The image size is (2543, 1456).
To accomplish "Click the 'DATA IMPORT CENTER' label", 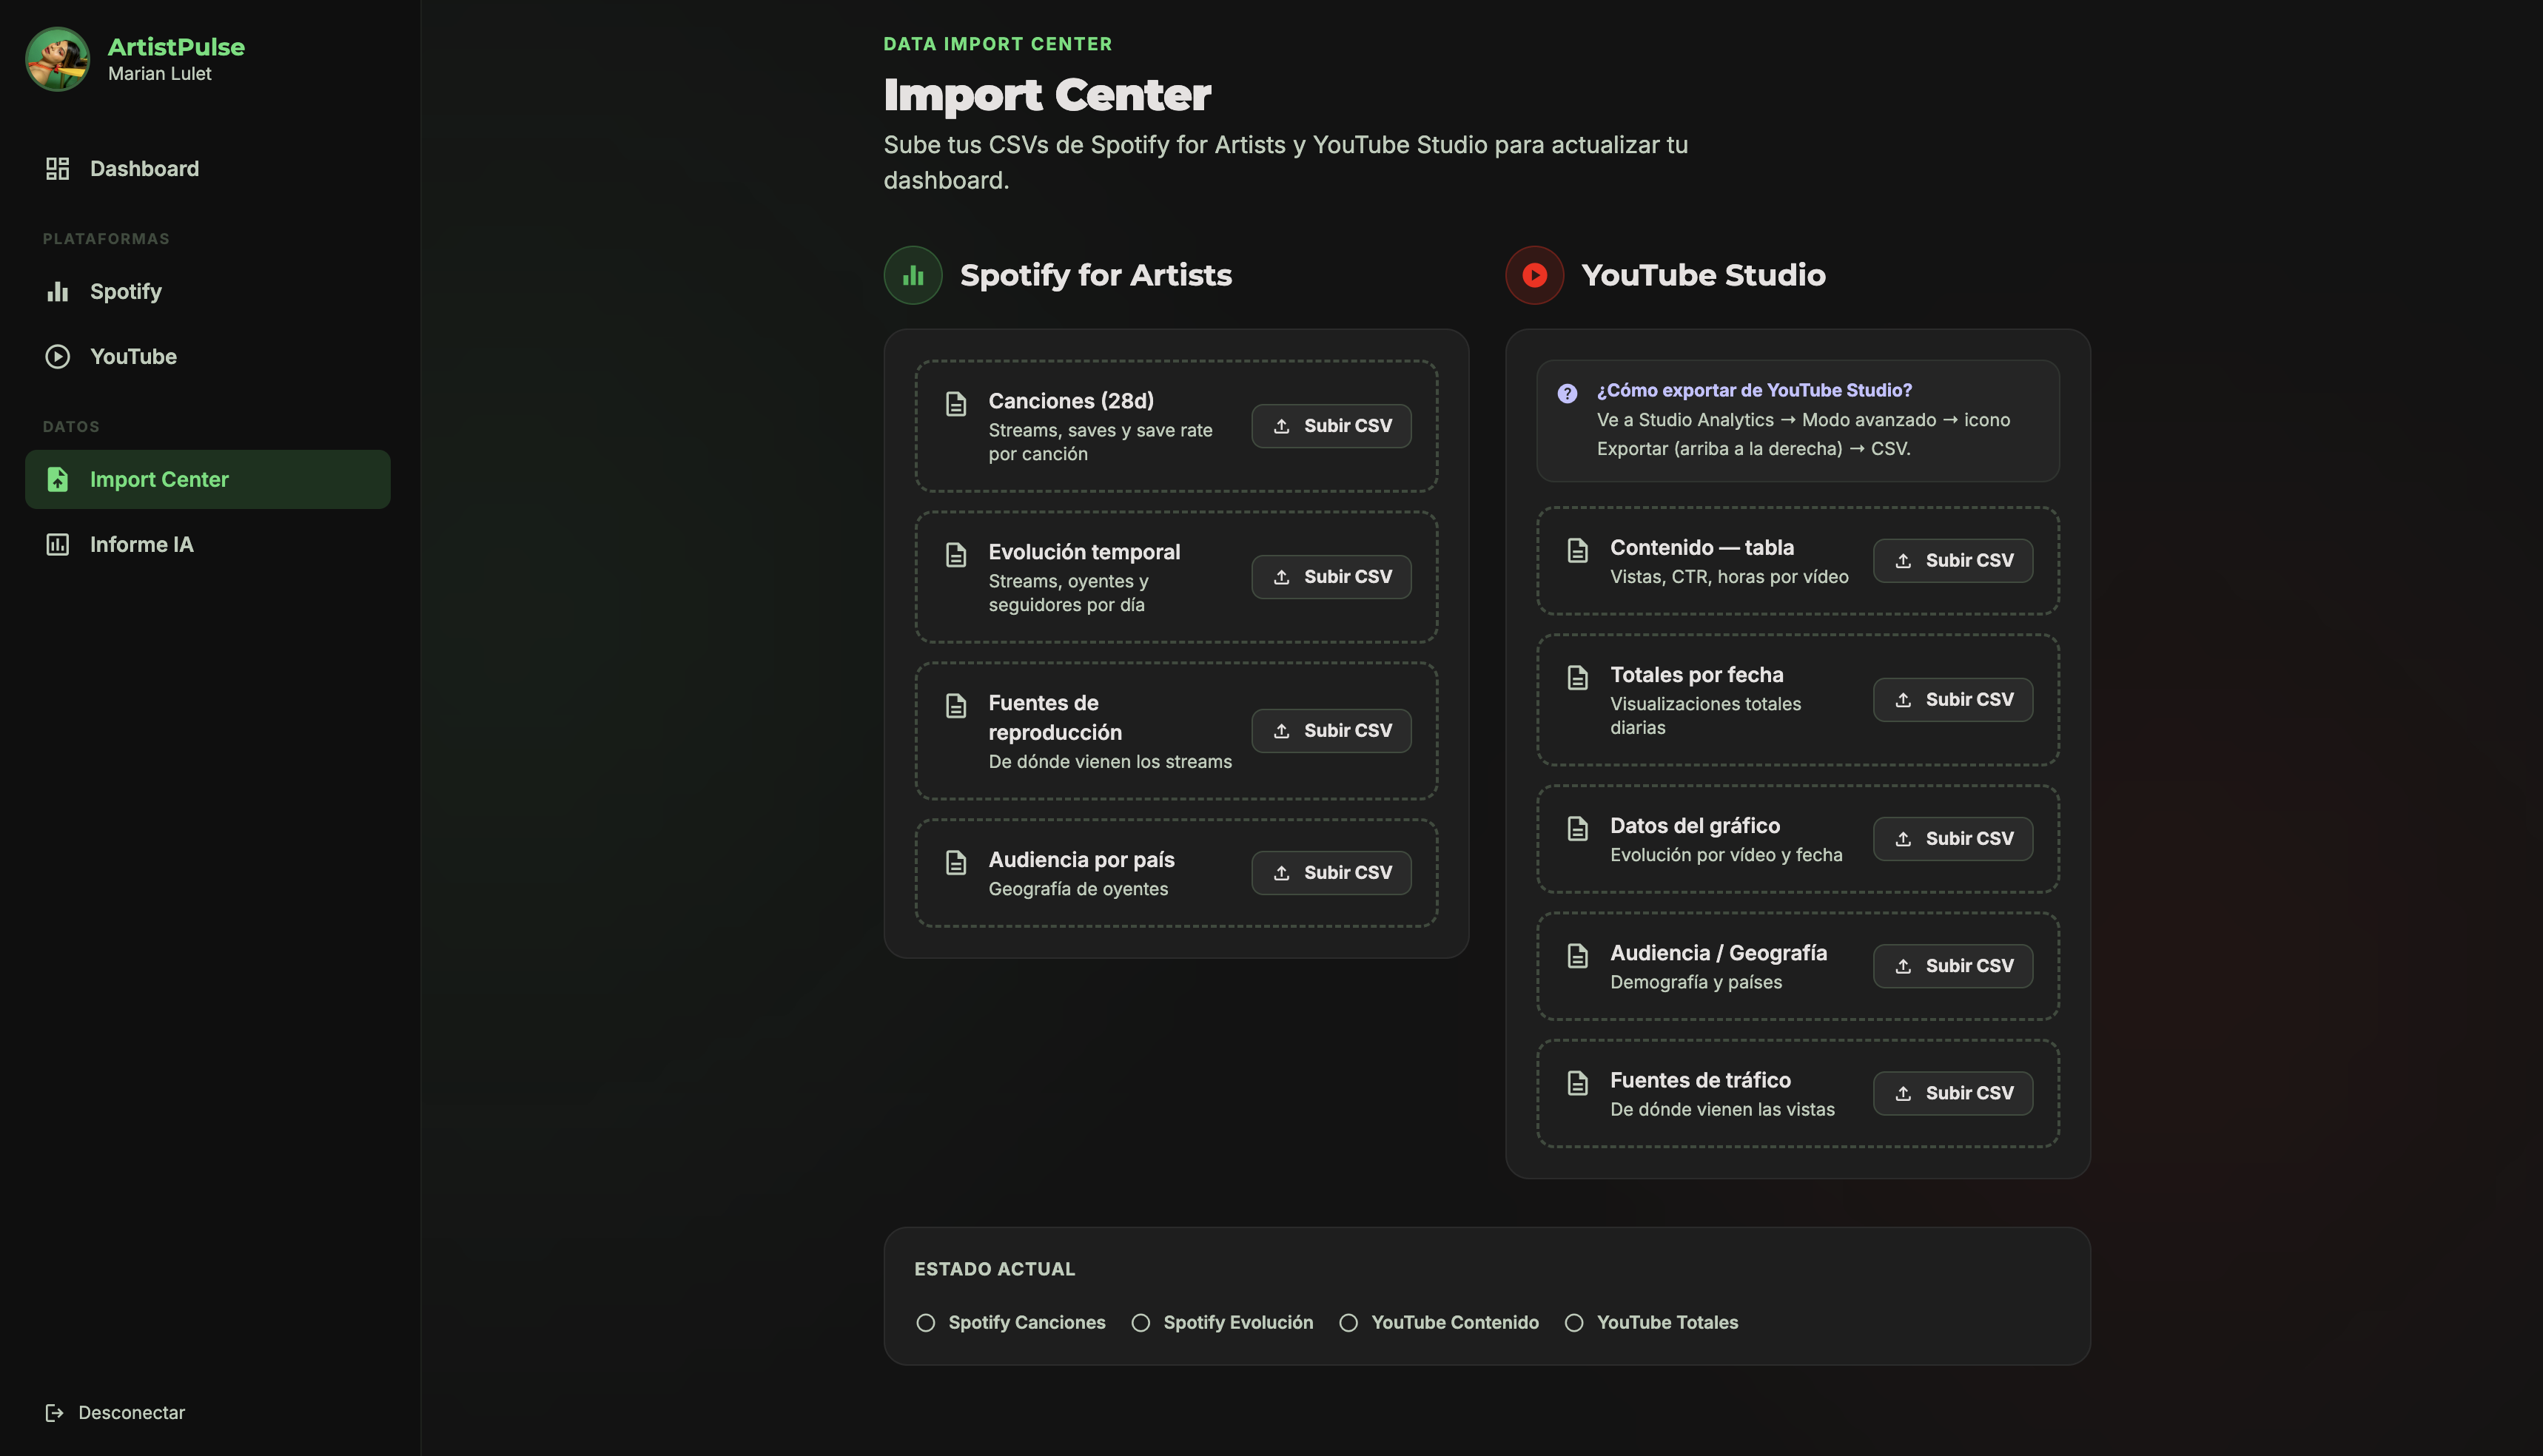I will point(998,44).
